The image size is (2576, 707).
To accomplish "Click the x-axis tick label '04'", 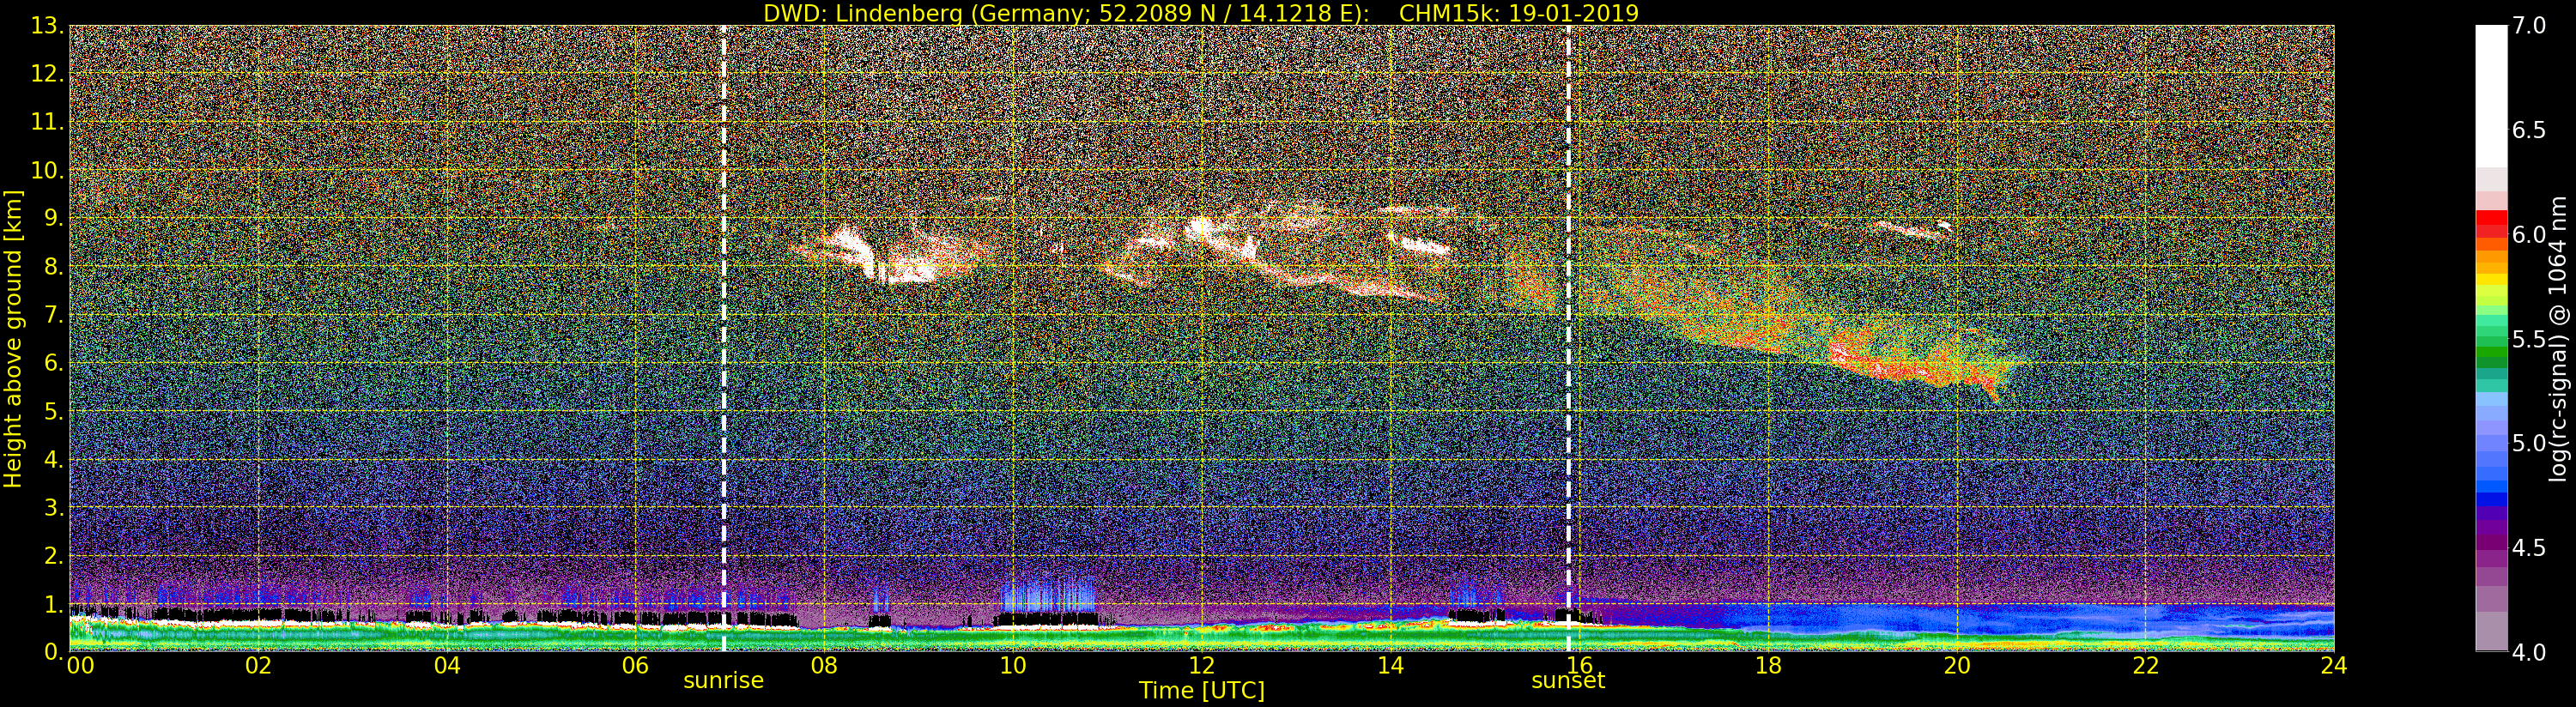I will click(447, 666).
